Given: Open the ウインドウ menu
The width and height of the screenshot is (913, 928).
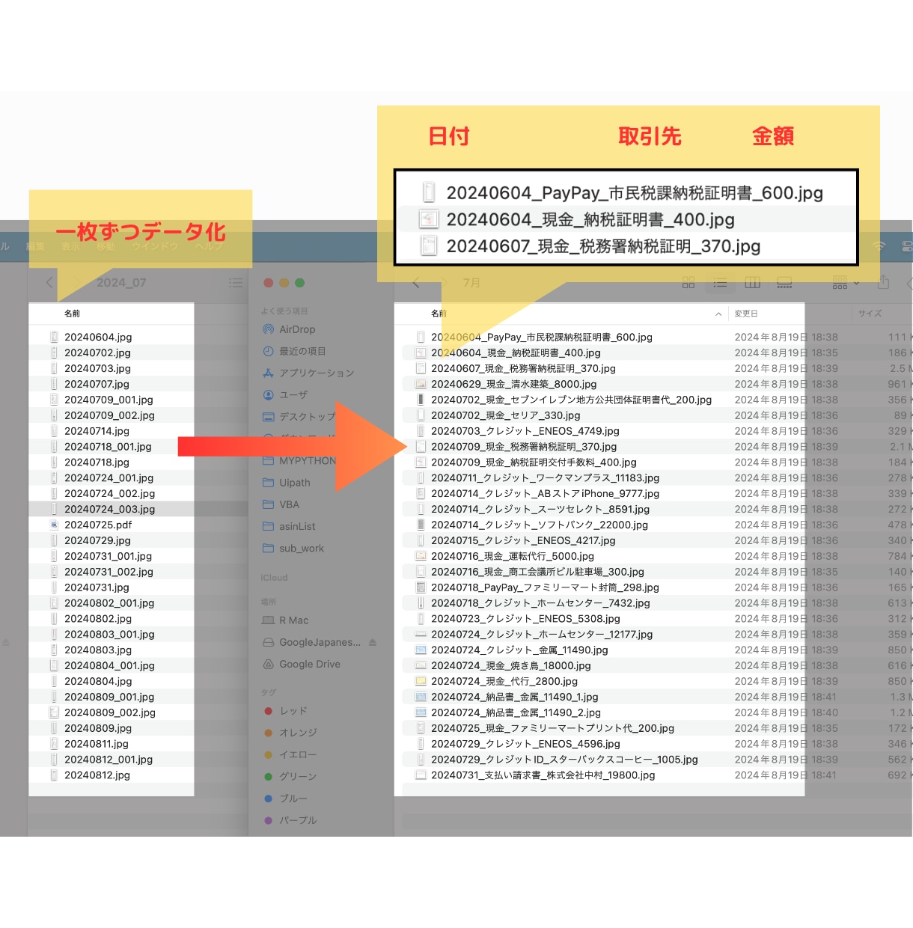Looking at the screenshot, I should click(x=155, y=246).
